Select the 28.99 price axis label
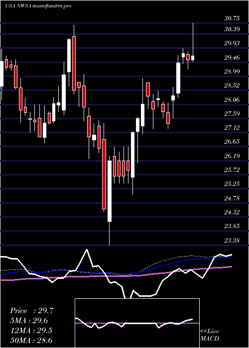Image resolution: width=249 pixels, height=348 pixels. coord(232,72)
